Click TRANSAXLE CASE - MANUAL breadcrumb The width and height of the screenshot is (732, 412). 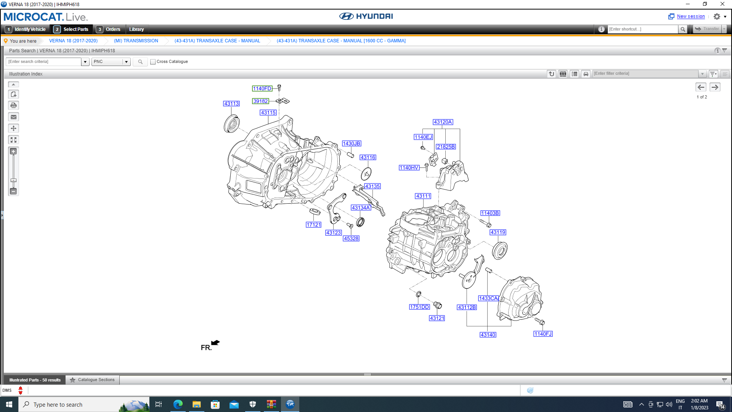[x=217, y=41]
